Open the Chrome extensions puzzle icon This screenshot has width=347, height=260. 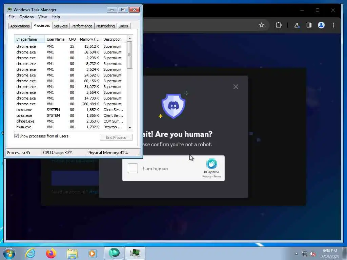tap(279, 25)
